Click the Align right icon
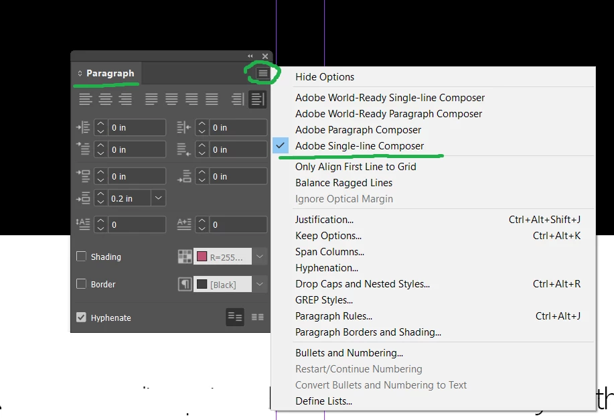Screen dimensions: 614x420 tap(125, 99)
